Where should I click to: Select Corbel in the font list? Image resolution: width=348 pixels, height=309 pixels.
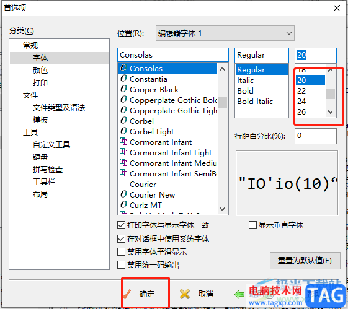point(167,121)
